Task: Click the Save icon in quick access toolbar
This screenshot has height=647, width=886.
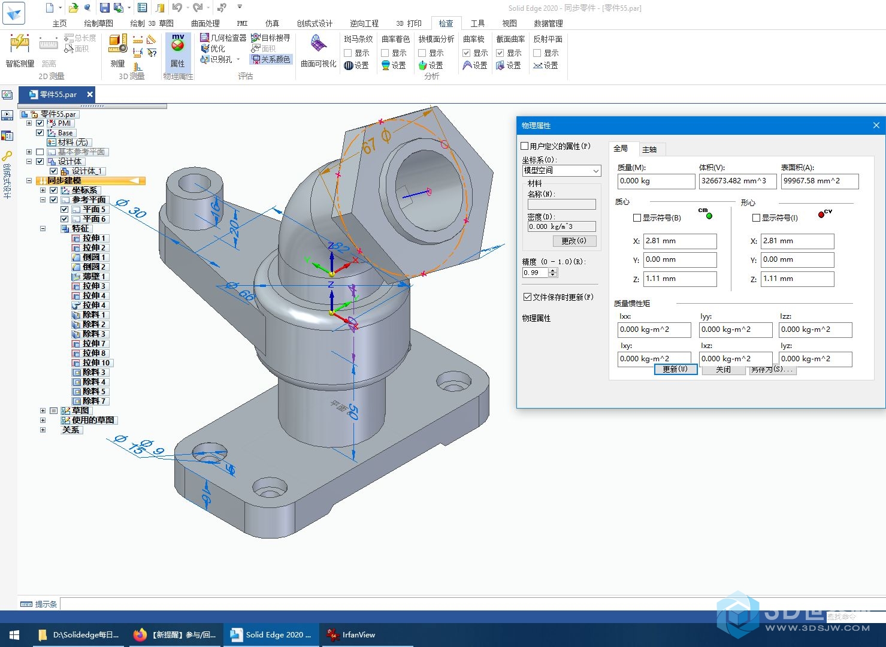Action: [105, 8]
